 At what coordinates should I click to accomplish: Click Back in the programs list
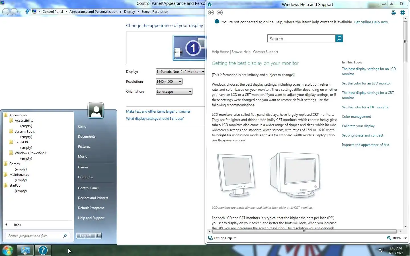(x=17, y=225)
